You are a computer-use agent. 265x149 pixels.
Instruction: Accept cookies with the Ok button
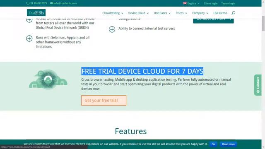(213, 144)
